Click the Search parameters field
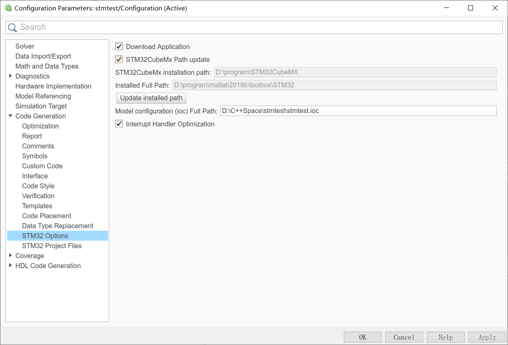 [254, 27]
